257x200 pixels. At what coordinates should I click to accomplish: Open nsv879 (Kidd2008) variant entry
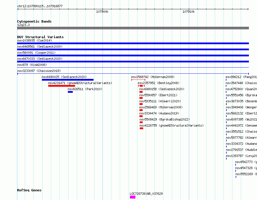(x=32, y=65)
